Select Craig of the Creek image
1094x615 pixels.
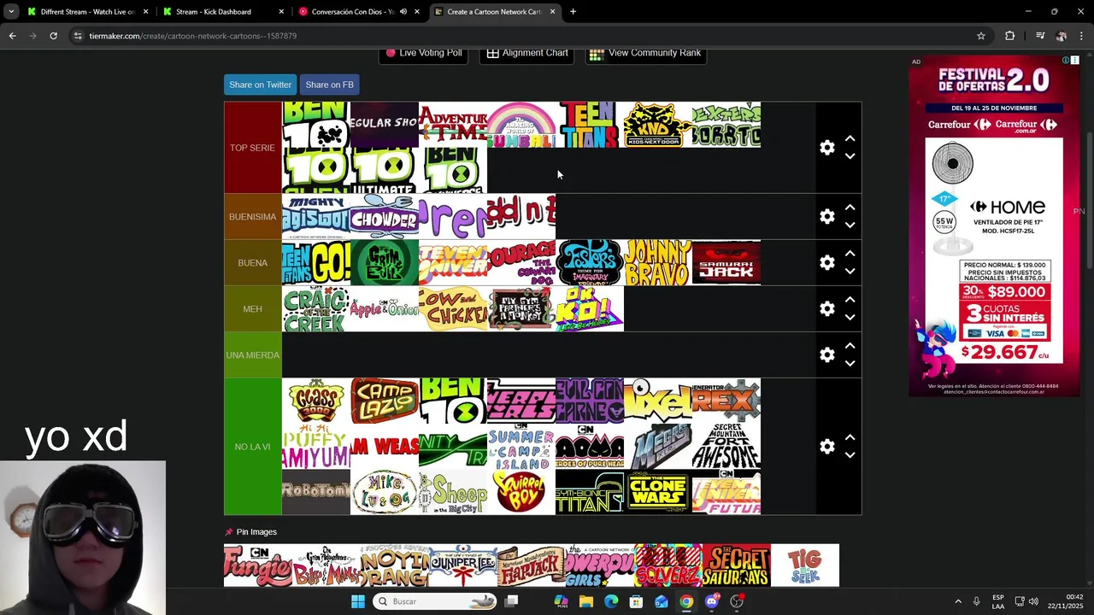[x=316, y=309]
